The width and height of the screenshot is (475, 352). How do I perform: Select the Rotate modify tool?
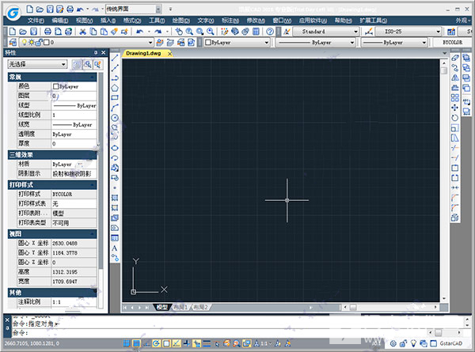point(454,118)
